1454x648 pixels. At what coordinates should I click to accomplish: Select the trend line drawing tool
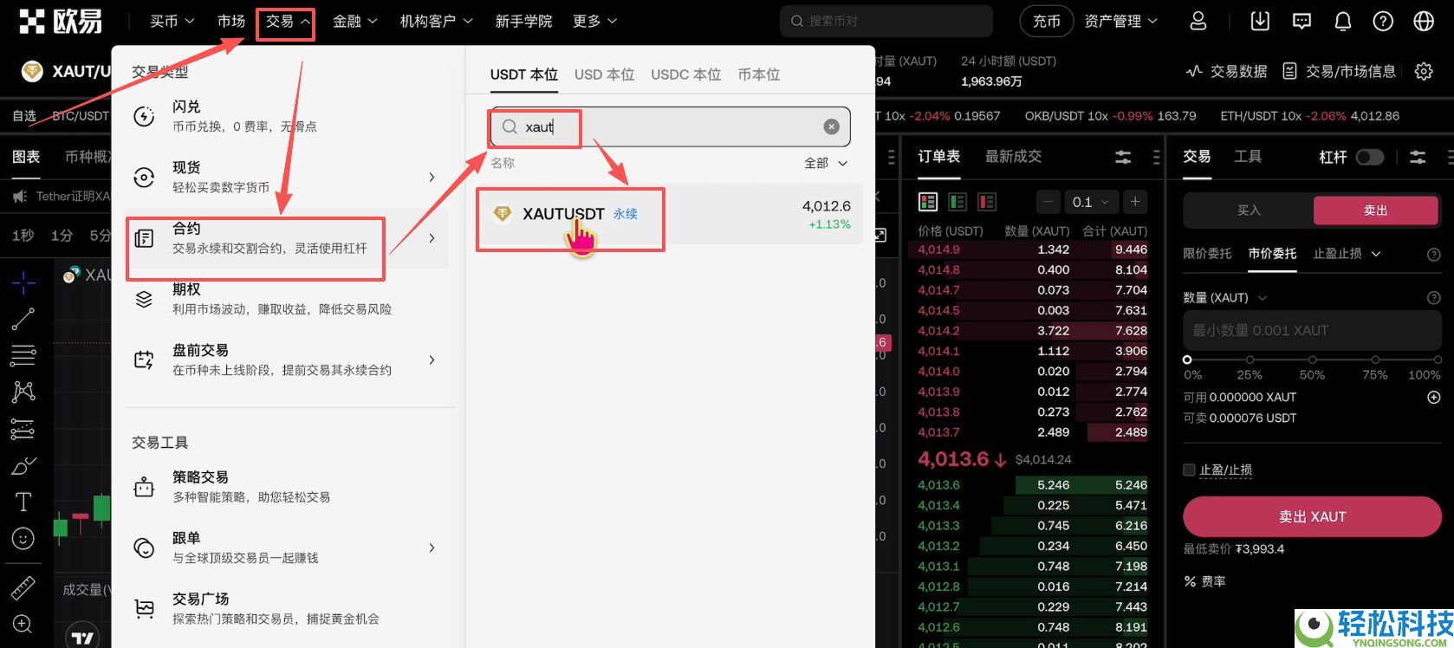pos(23,319)
